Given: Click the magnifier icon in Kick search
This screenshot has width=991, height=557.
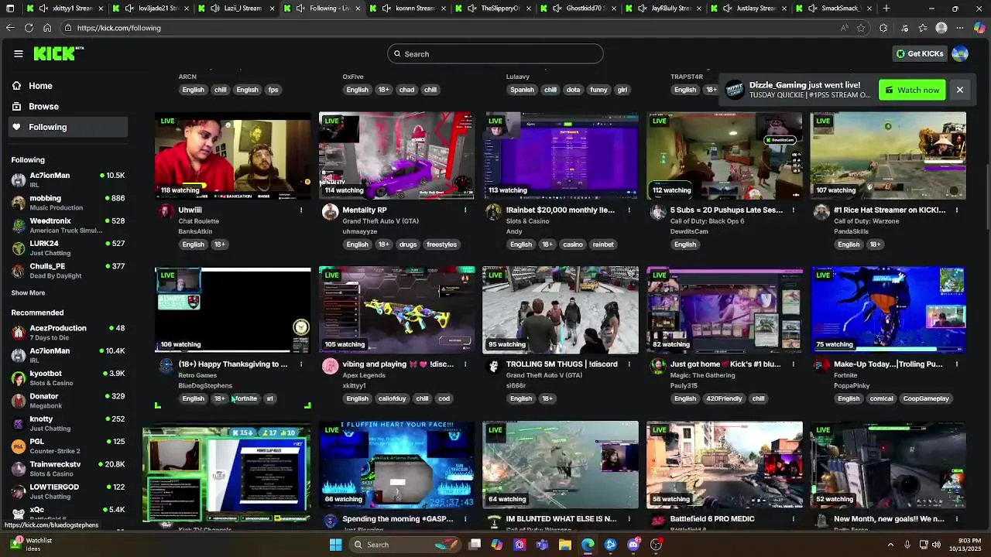Looking at the screenshot, I should coord(397,54).
